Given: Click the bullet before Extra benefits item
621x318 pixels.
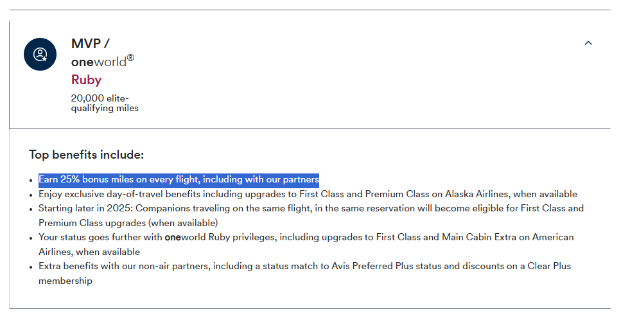Looking at the screenshot, I should (31, 267).
